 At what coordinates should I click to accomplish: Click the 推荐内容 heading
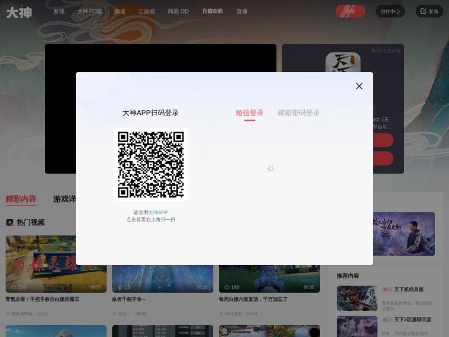coord(347,276)
